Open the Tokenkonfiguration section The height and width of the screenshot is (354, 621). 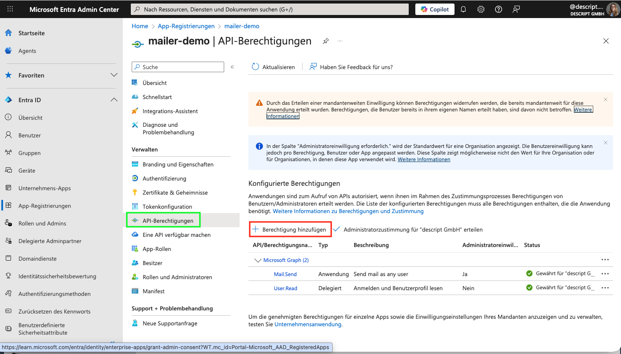pos(168,206)
